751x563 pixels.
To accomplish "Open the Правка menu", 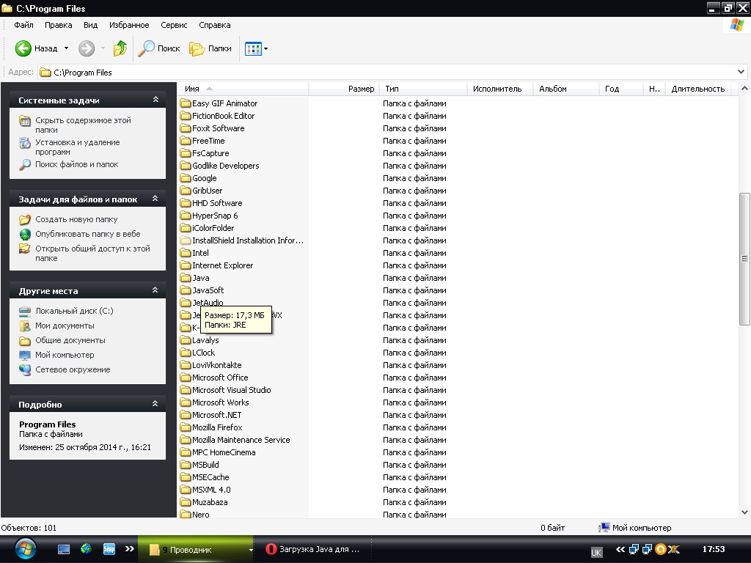I will coord(59,25).
